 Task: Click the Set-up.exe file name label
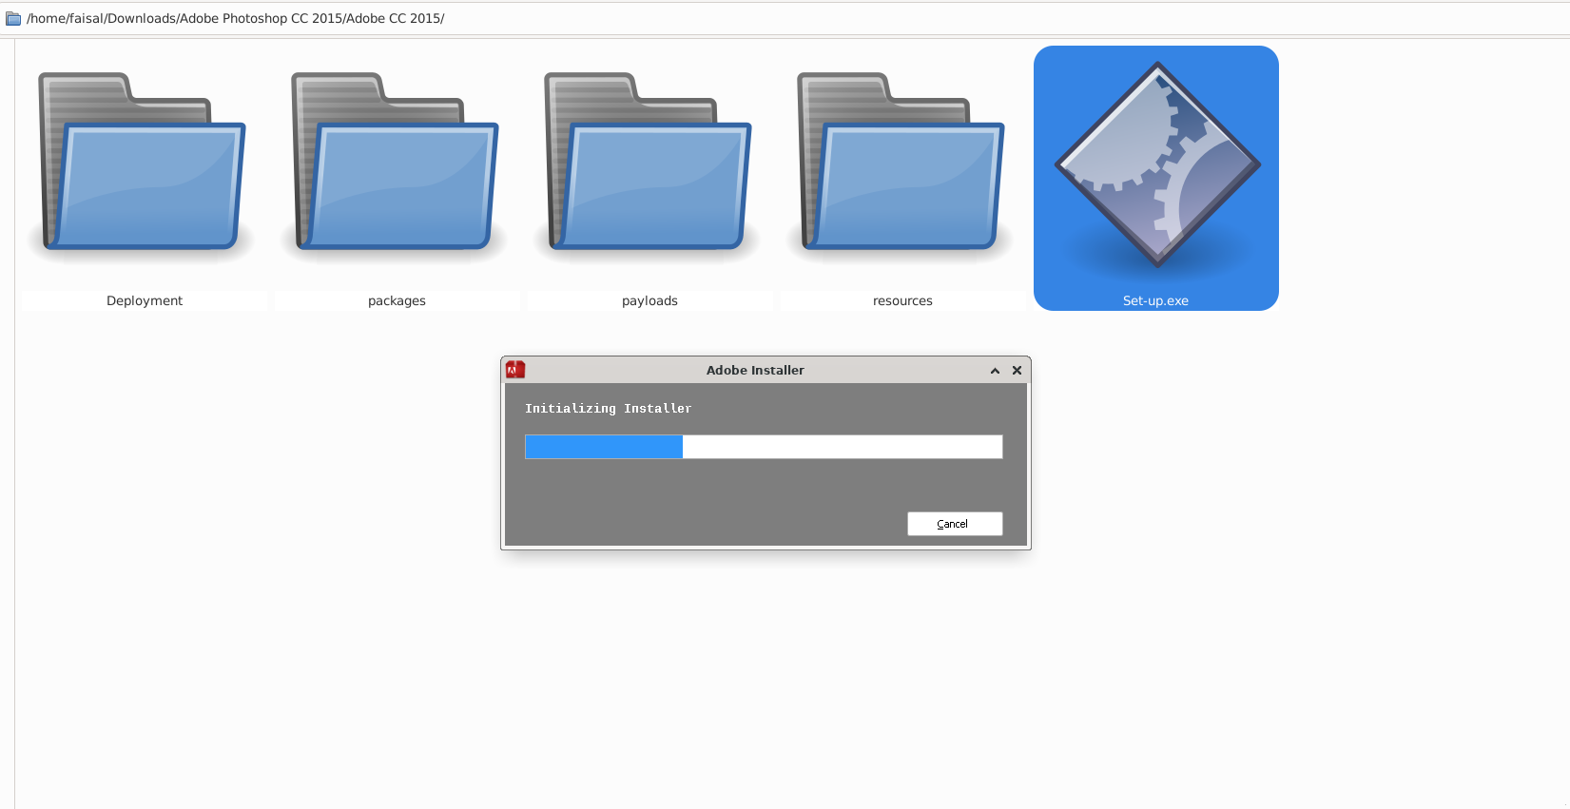1155,300
